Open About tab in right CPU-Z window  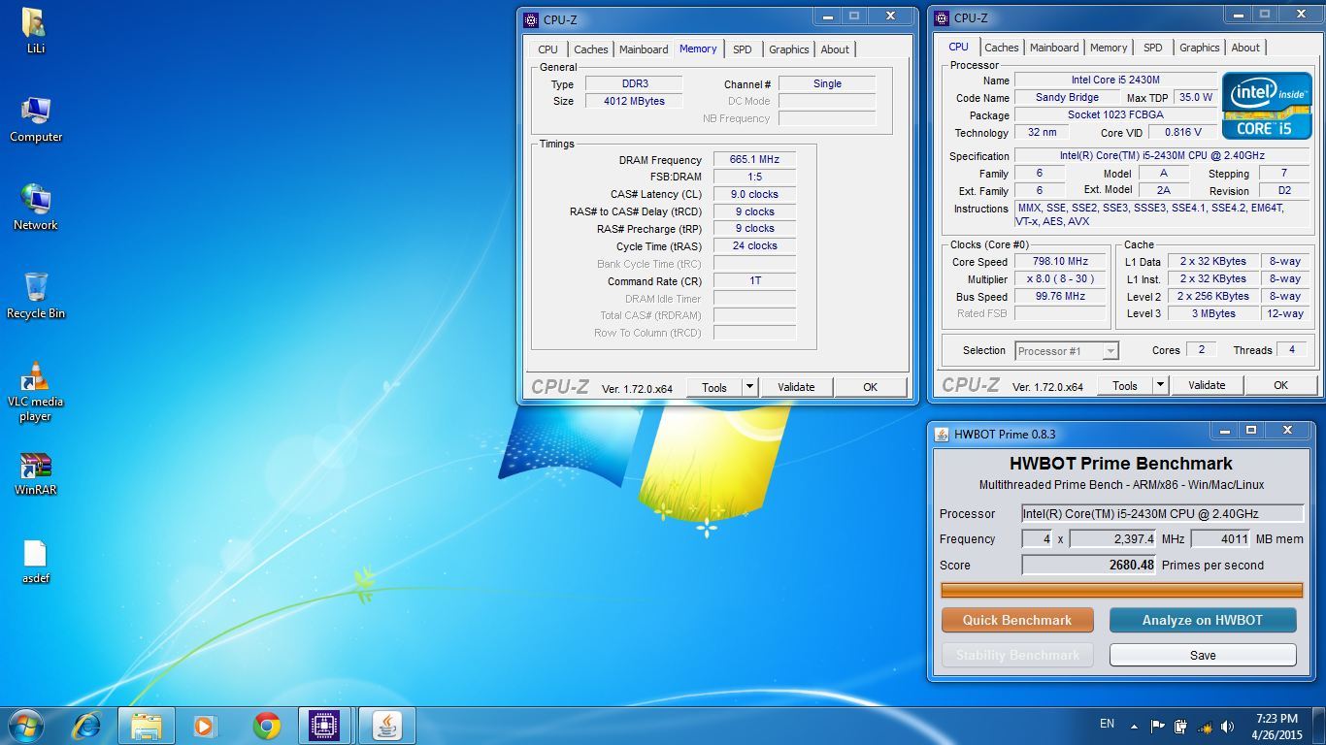click(x=1245, y=48)
